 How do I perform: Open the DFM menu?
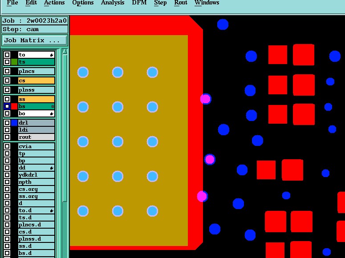click(139, 3)
